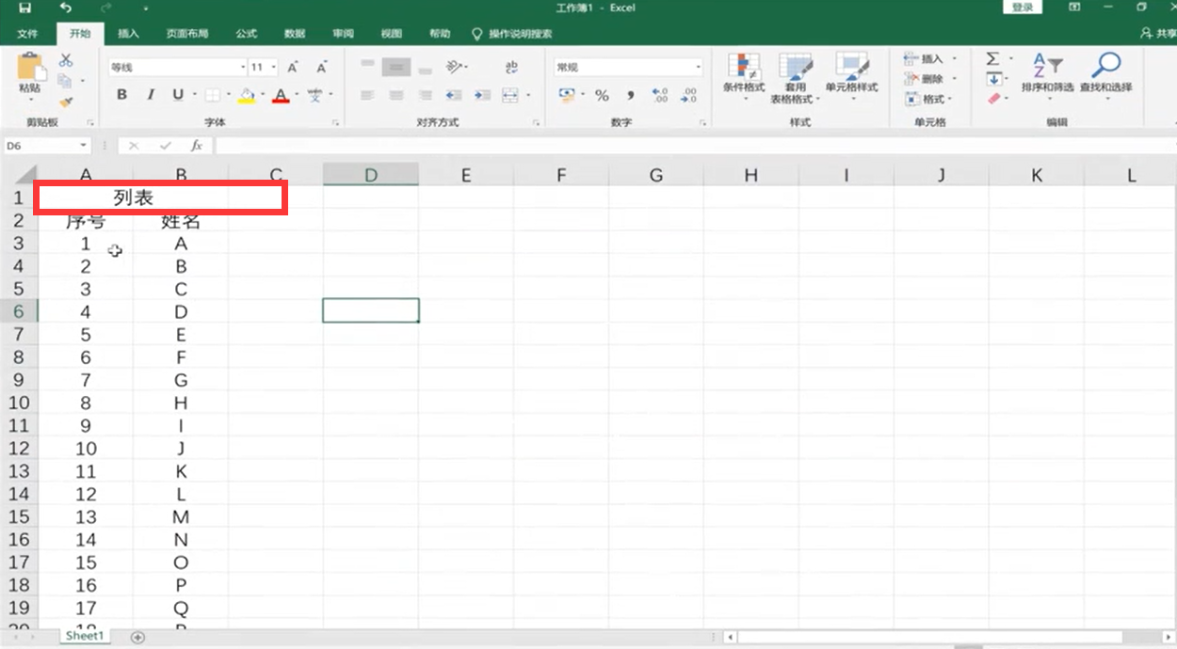Switch to the Insert (插入) tab
This screenshot has height=649, width=1177.
point(128,34)
